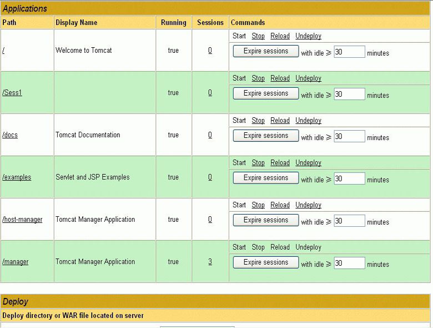Focus the idle minutes field for /Sess1
The image size is (433, 328).
349,95
